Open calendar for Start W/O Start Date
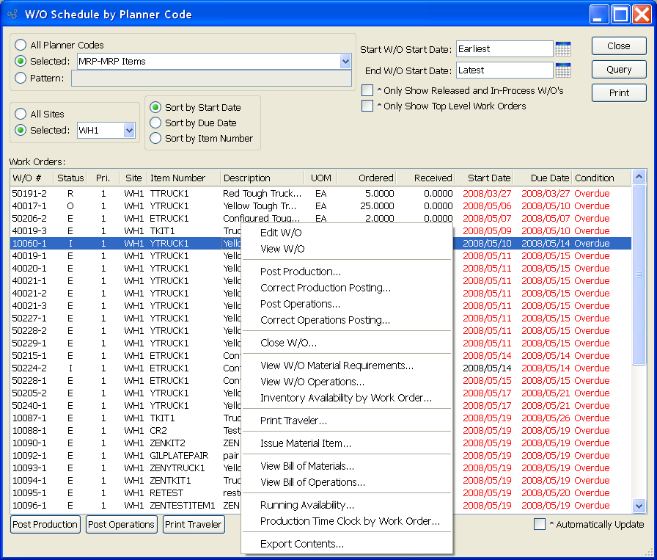657x560 pixels. point(562,49)
